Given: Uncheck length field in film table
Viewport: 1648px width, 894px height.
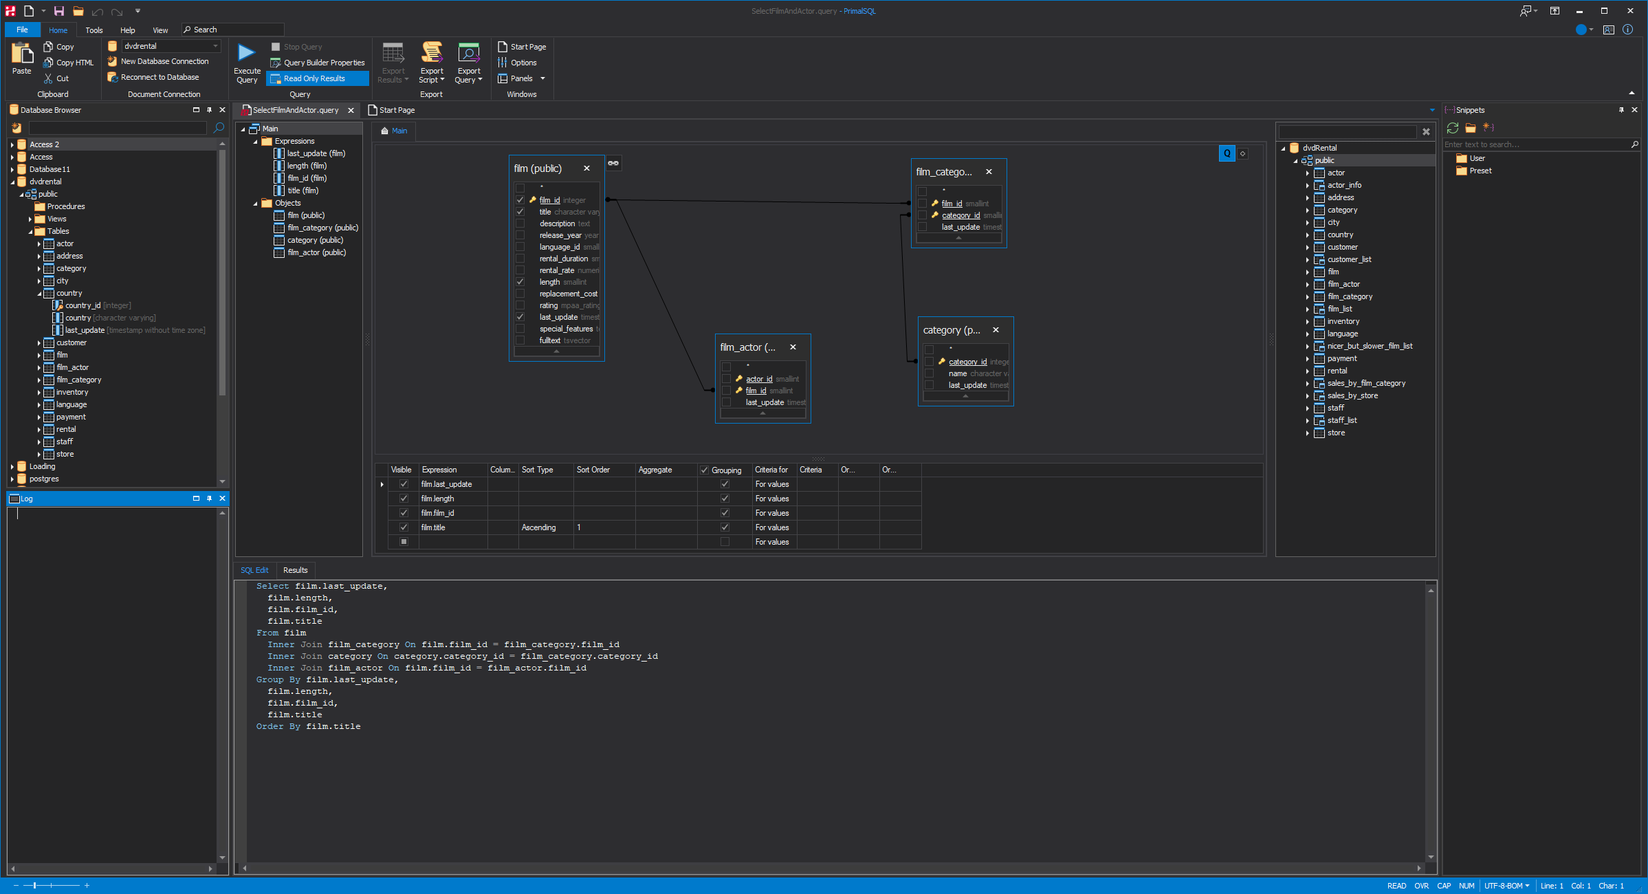Looking at the screenshot, I should coord(520,282).
